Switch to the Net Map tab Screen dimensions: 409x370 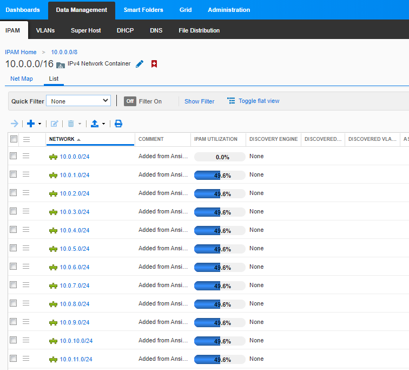pyautogui.click(x=22, y=79)
